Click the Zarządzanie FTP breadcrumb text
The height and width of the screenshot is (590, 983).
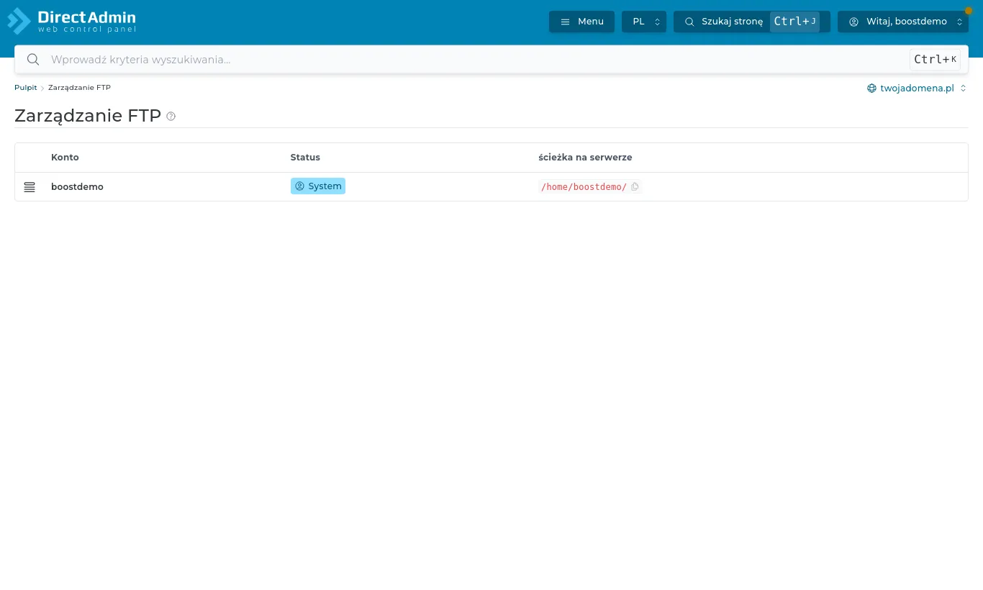pyautogui.click(x=79, y=87)
